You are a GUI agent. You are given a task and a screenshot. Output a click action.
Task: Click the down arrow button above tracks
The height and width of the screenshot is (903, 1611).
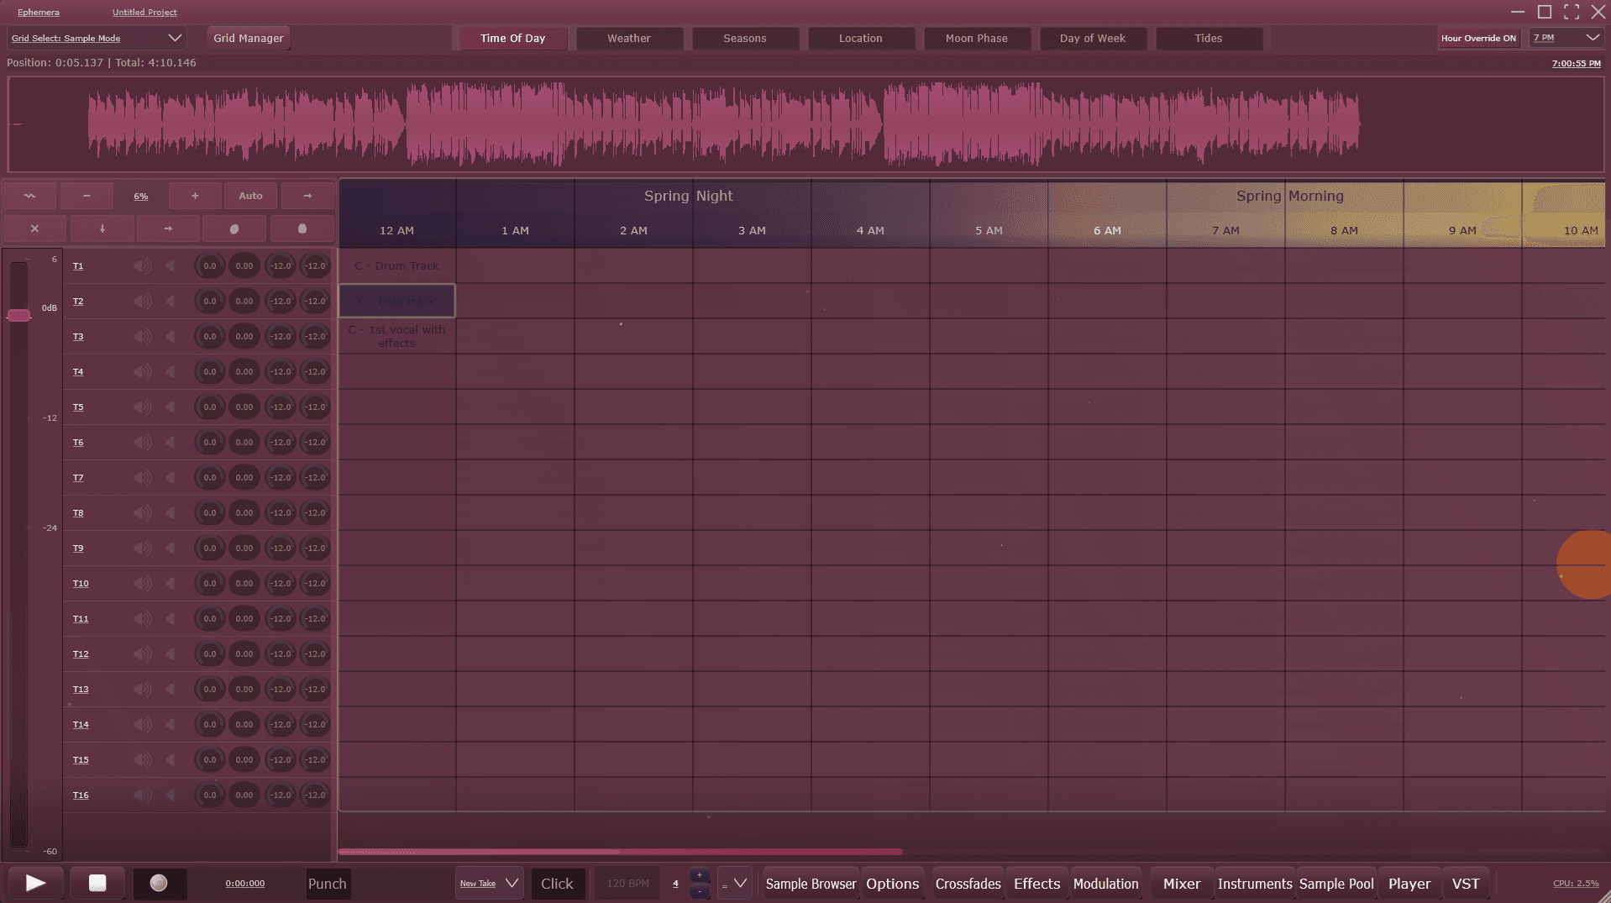pyautogui.click(x=102, y=228)
